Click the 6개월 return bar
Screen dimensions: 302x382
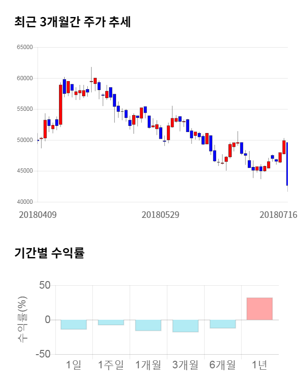[222, 324]
